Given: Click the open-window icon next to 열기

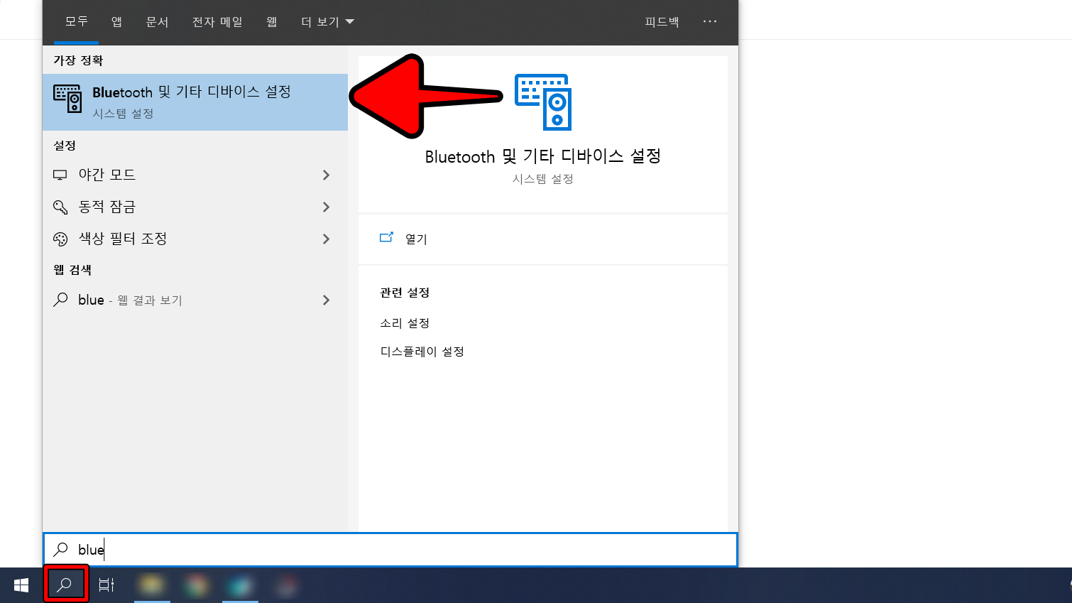Looking at the screenshot, I should (386, 237).
